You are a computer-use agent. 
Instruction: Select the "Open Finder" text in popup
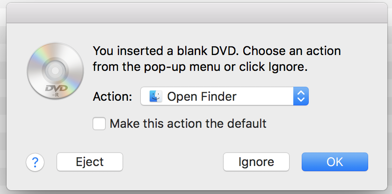[x=202, y=97]
